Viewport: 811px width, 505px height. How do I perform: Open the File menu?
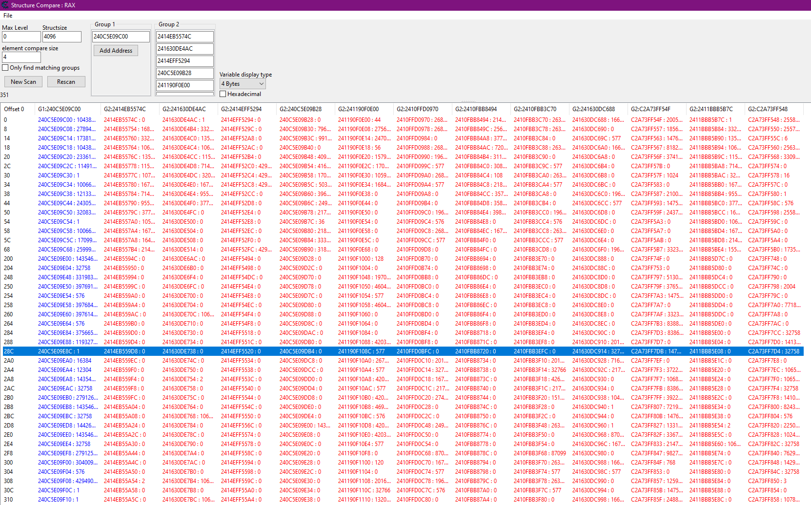[x=8, y=16]
